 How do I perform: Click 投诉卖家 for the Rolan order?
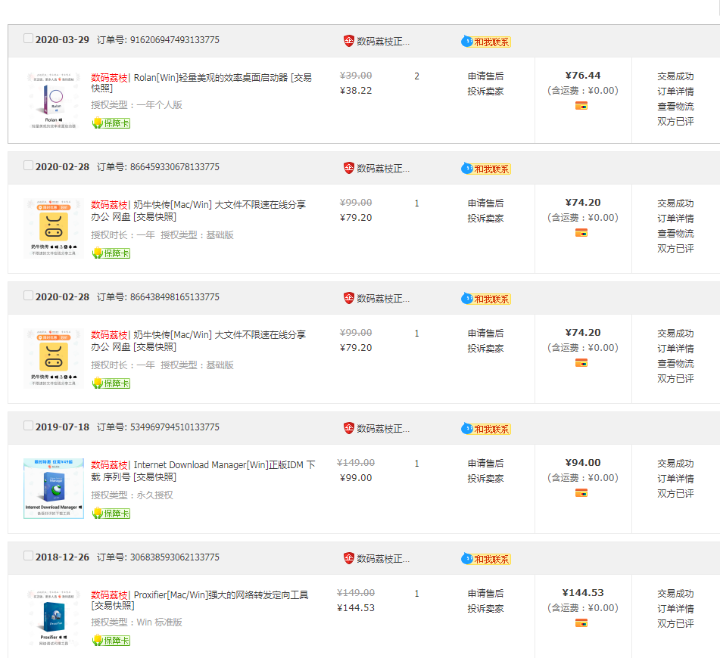coord(485,92)
